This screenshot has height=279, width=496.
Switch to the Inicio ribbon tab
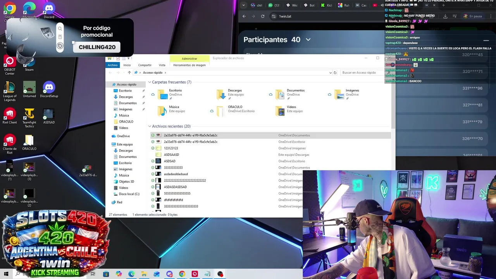[127, 65]
